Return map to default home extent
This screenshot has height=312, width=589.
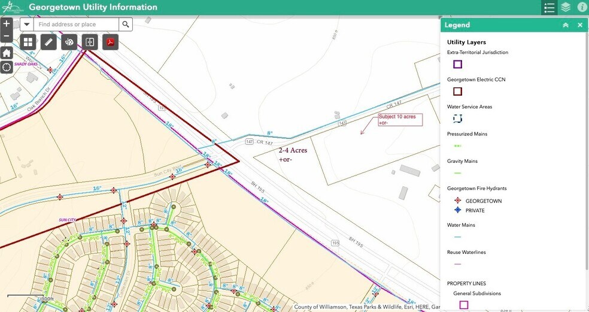(7, 53)
